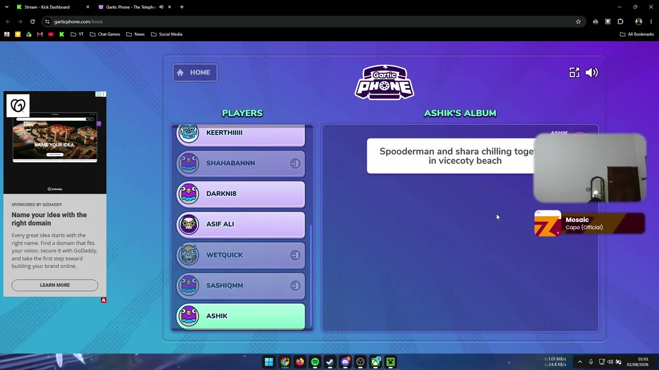659x370 pixels.
Task: Close the Gartic Phone tab
Action: coord(169,7)
